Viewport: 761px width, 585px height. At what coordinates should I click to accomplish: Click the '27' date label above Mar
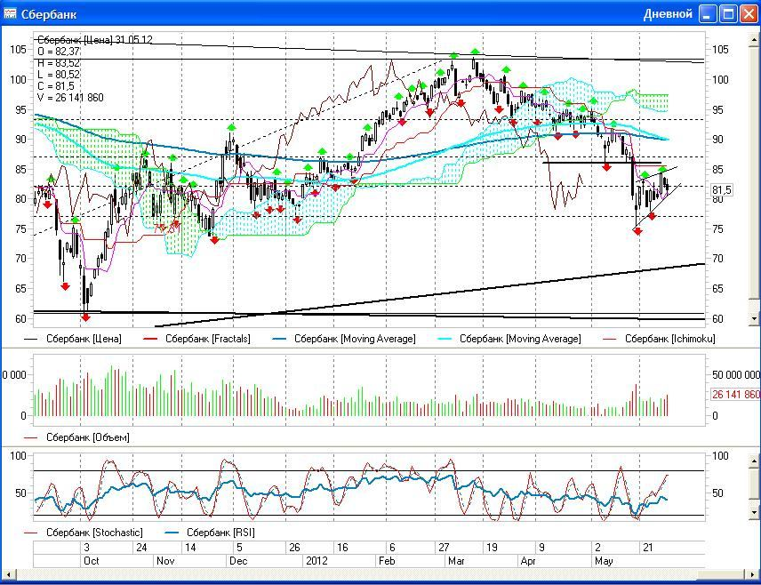click(444, 548)
